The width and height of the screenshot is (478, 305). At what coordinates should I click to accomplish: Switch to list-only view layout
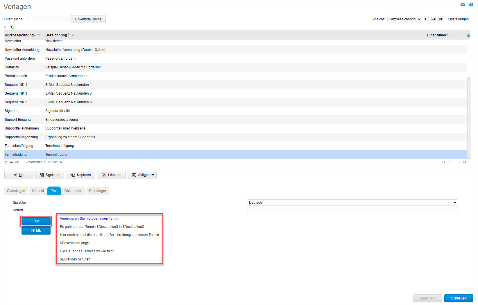click(427, 19)
